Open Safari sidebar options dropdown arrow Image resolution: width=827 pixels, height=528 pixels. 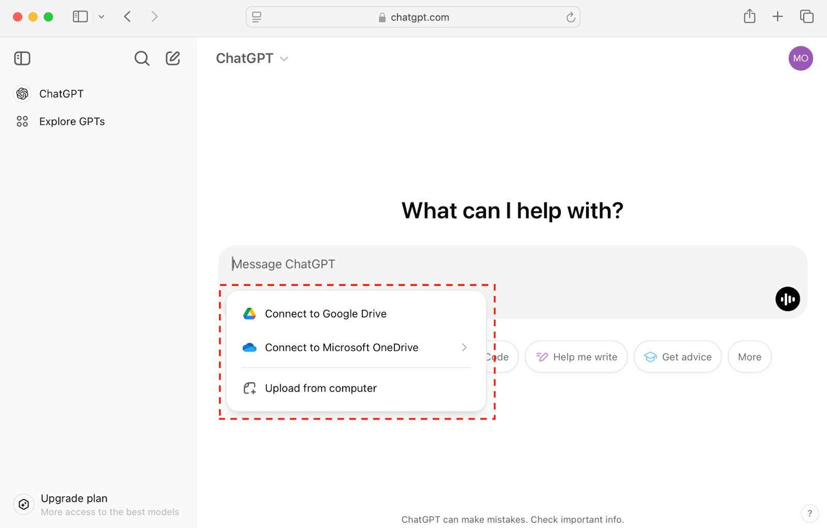click(x=101, y=17)
